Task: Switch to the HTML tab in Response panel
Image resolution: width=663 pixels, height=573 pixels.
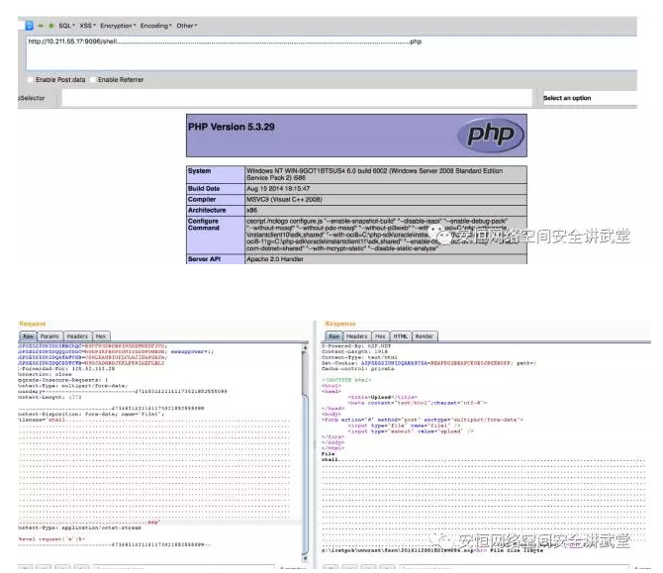Action: point(401,336)
